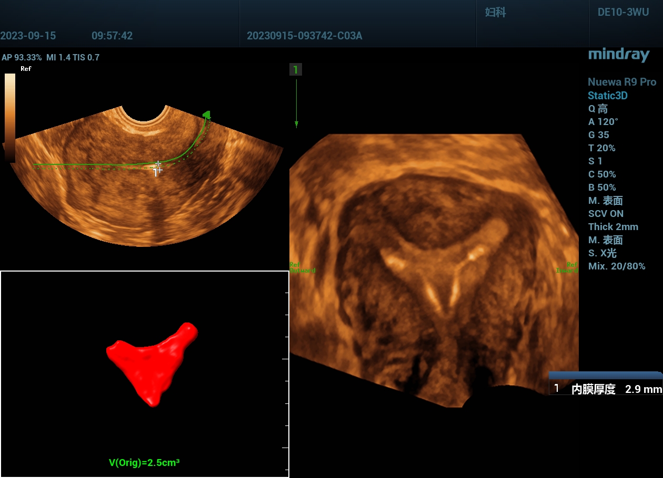Open the A 120° angle setting
The height and width of the screenshot is (478, 663).
click(603, 122)
